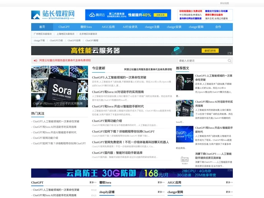
Task: Click 更多>> beside the ChatGPT section
Action: (x=93, y=182)
